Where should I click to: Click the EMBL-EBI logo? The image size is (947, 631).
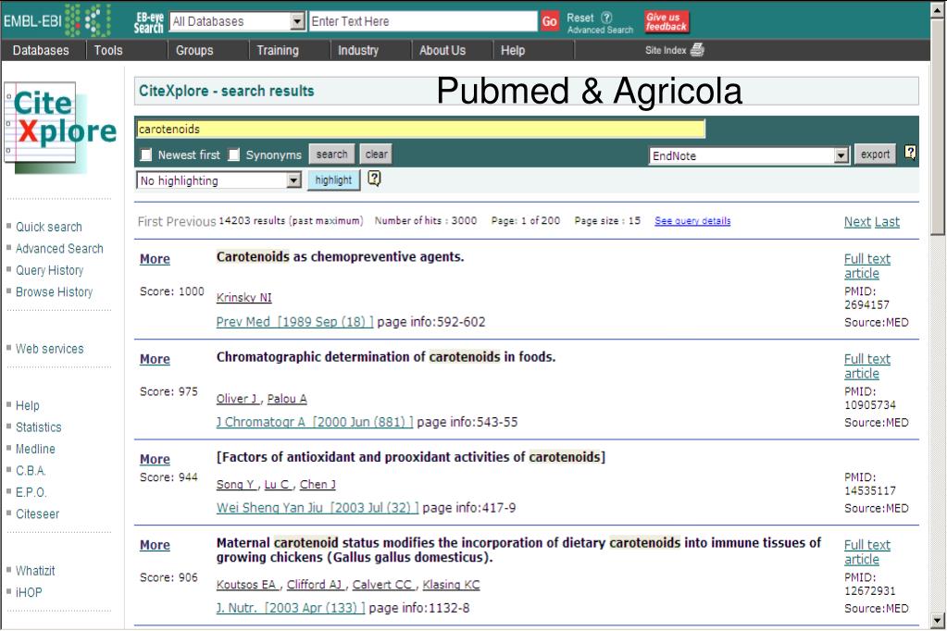point(56,20)
